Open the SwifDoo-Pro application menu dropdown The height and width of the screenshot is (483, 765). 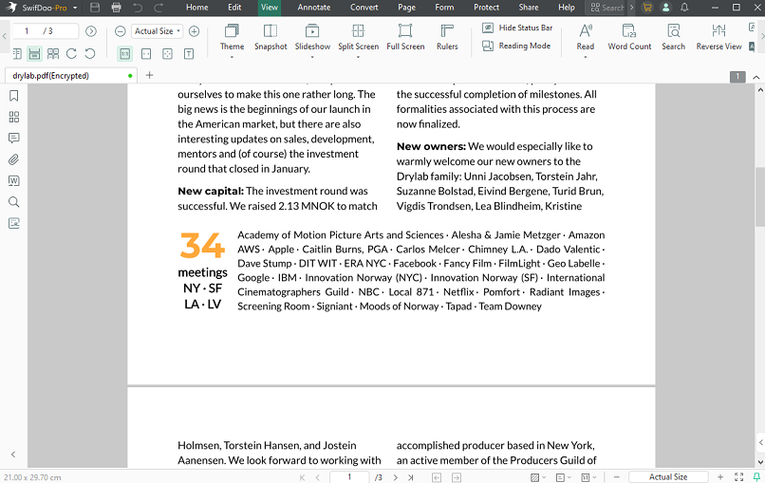click(x=75, y=8)
